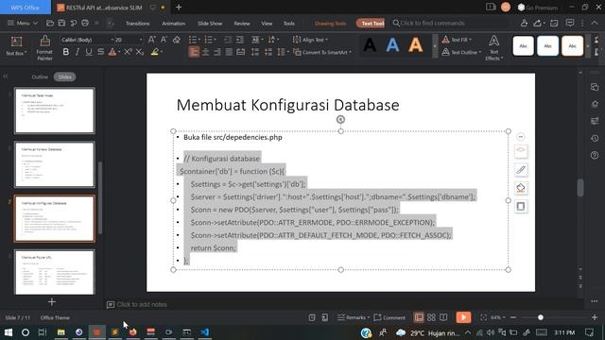This screenshot has height=340, width=605.
Task: Switch to Normal view in status bar
Action: pos(419,317)
